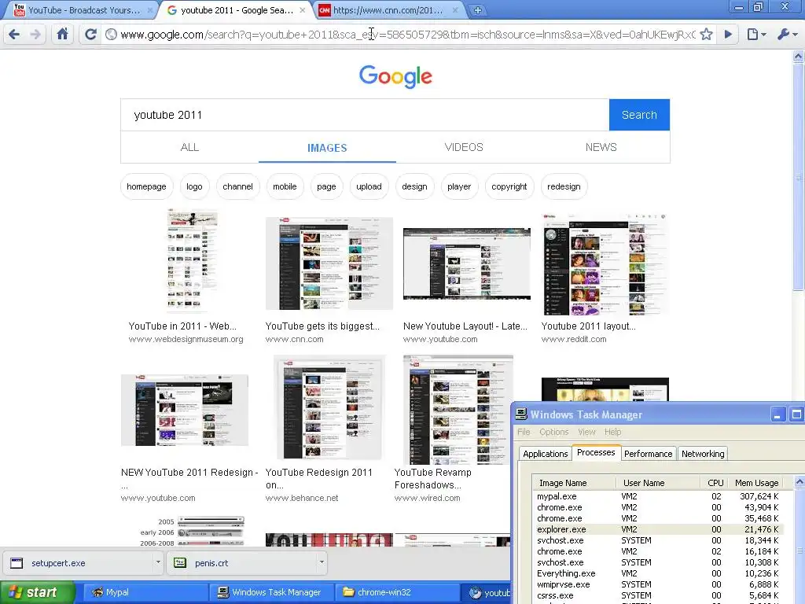Filter images by player chip
This screenshot has width=805, height=604.
click(x=459, y=186)
